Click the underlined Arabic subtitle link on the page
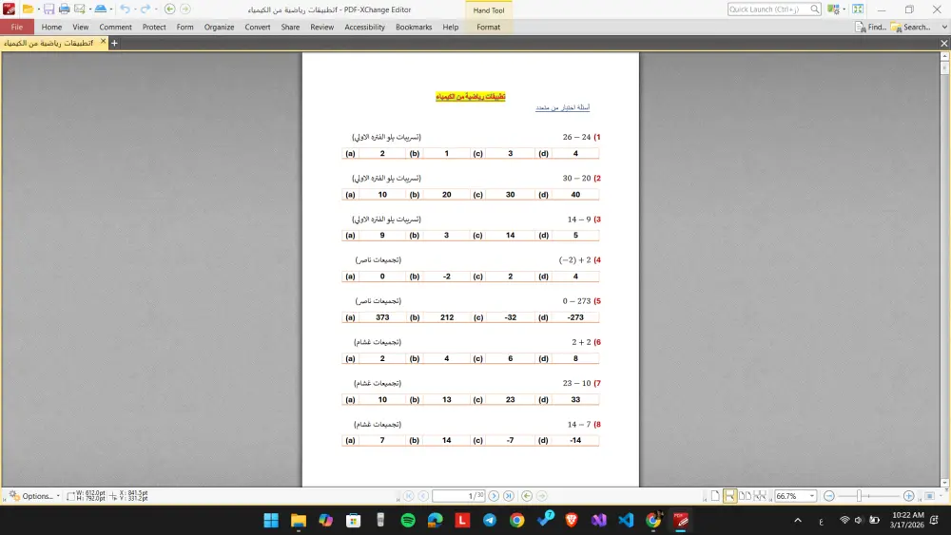Image resolution: width=951 pixels, height=535 pixels. [562, 107]
